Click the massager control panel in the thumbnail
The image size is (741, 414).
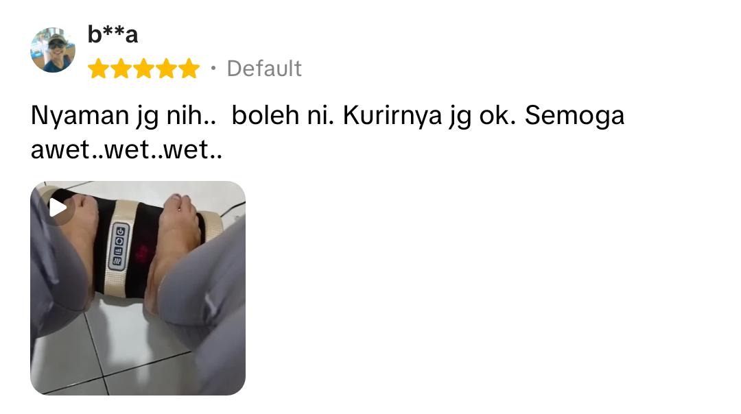click(x=119, y=247)
